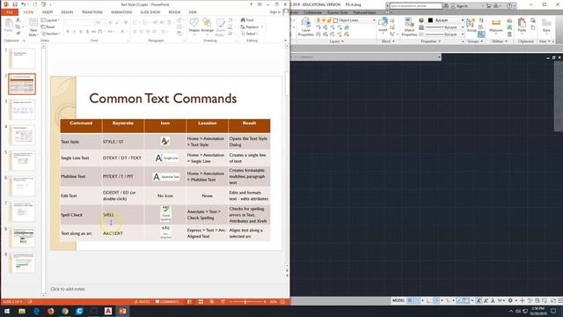Switch to the Express Tools tab in AutoCAD
The image size is (563, 317).
(x=337, y=12)
